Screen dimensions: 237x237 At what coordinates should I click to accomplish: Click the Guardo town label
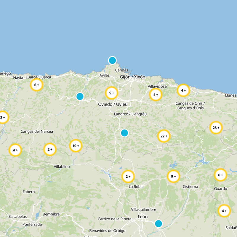[220, 189]
